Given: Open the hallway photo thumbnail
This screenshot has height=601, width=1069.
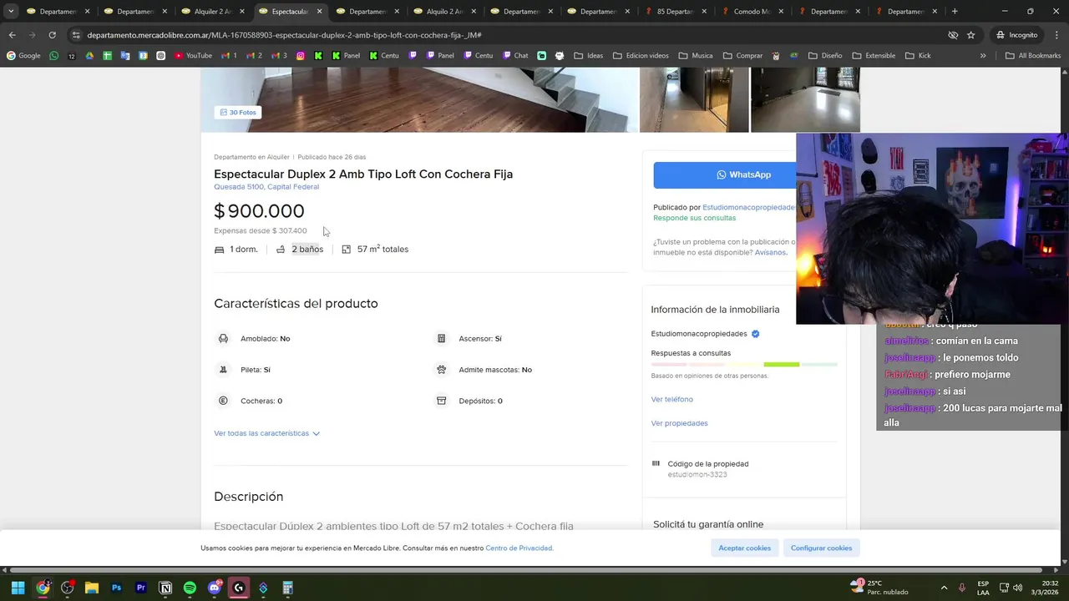Looking at the screenshot, I should pos(694,99).
